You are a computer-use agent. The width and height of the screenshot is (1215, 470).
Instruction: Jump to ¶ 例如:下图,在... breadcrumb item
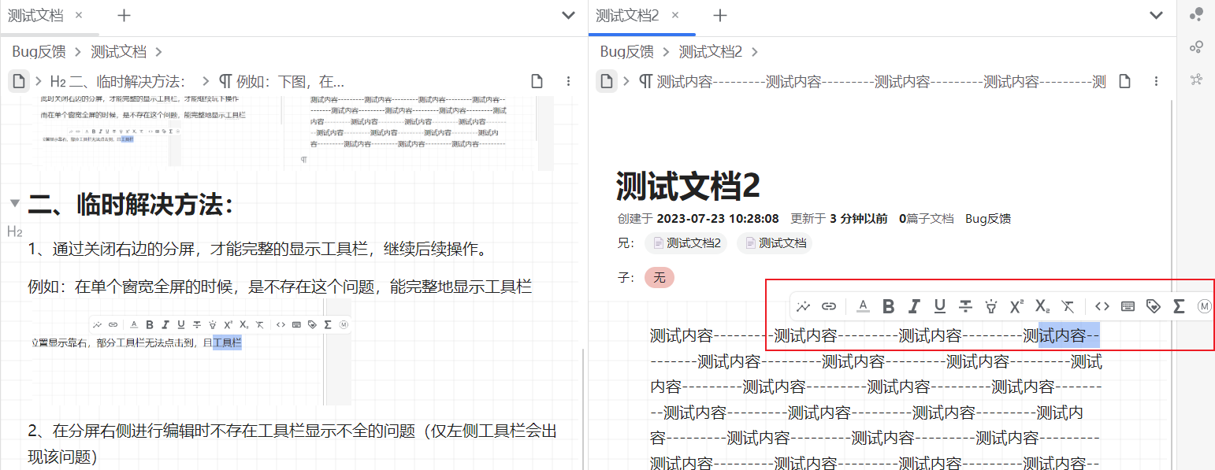pos(281,81)
